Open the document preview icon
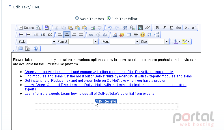This screenshot has height=130, width=224. pyautogui.click(x=38, y=28)
